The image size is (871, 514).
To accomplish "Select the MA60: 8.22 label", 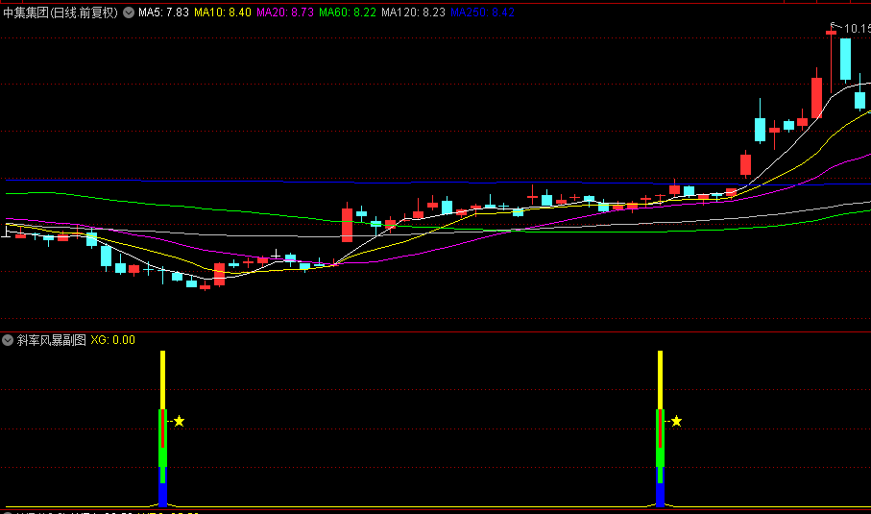I will 348,12.
